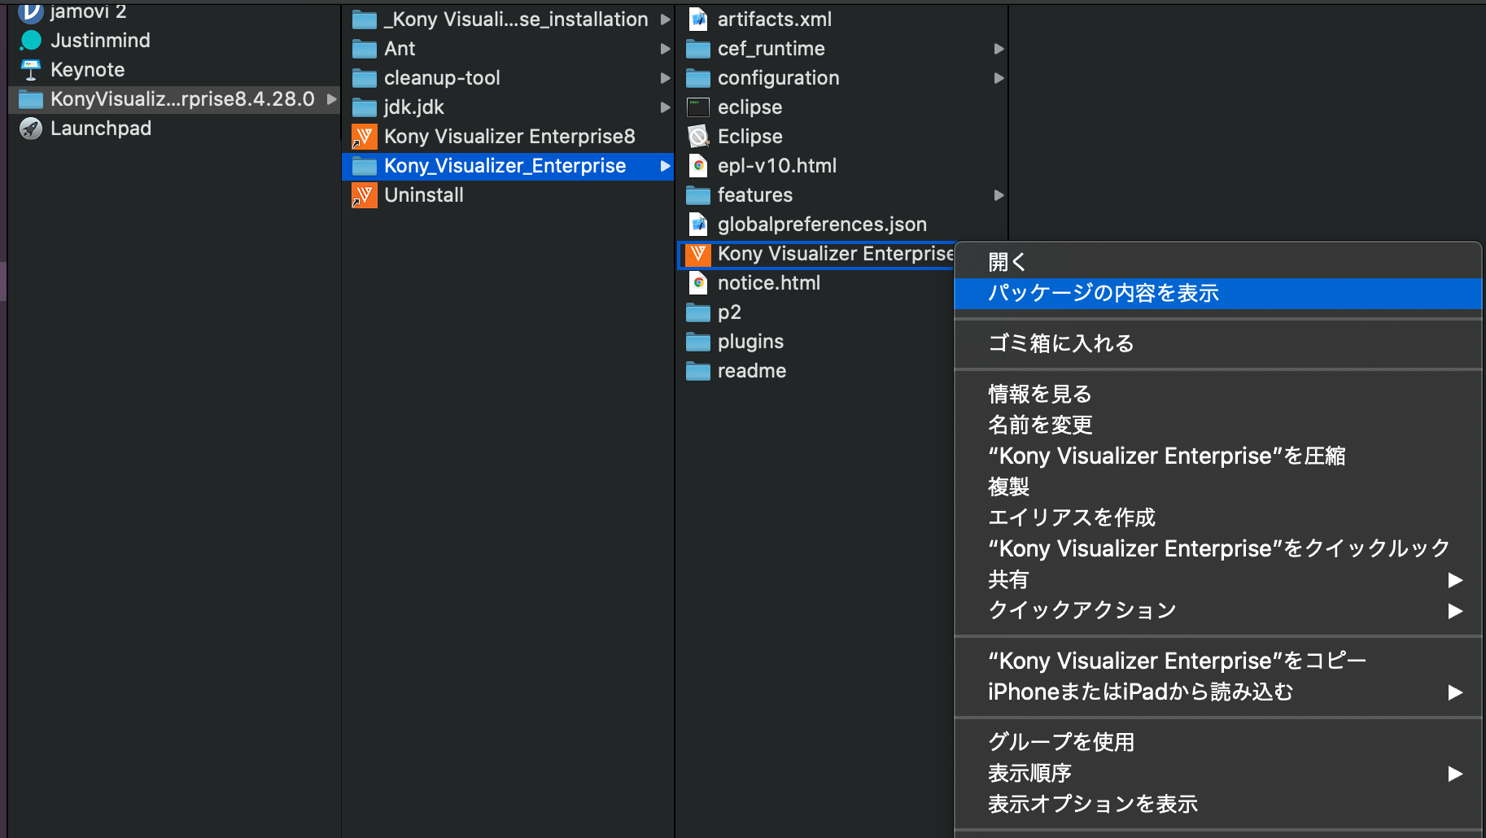1486x838 pixels.
Task: Choose ゴミ箱に入れる in the context menu
Action: point(1217,343)
